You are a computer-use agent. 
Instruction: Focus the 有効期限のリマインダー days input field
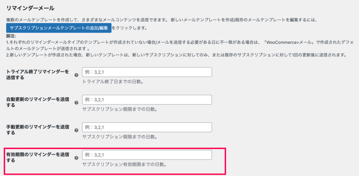pos(147,155)
